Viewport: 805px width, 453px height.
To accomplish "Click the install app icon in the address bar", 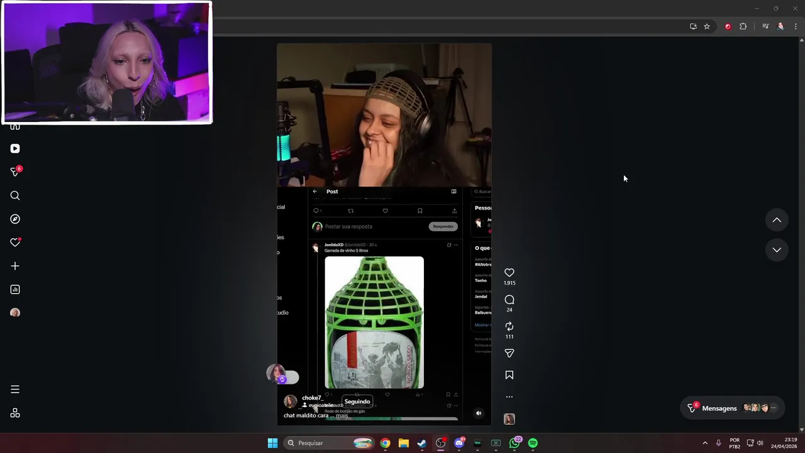I will point(693,26).
